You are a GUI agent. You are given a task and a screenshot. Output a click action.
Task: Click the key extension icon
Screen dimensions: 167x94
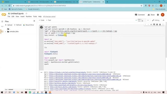pos(146,6)
